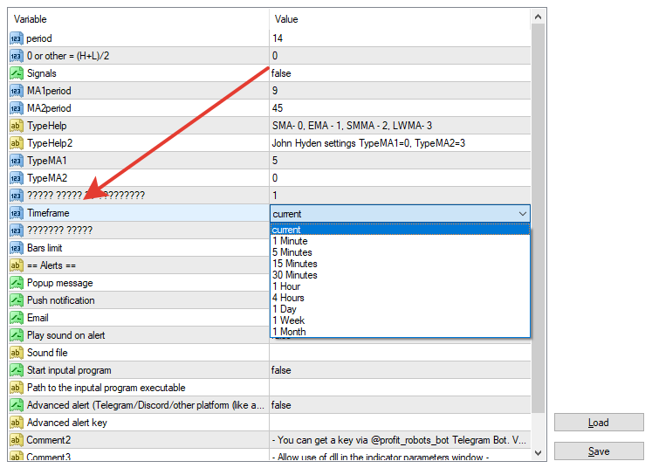
Task: Click the Save button
Action: coord(599,451)
